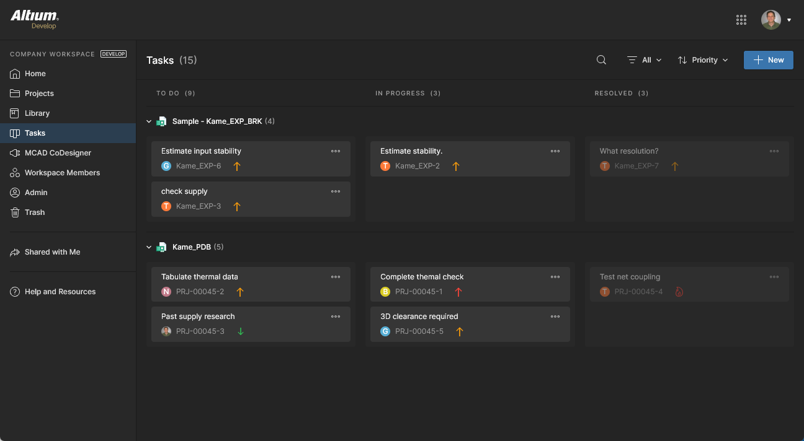This screenshot has height=441, width=804.
Task: Open Library from the sidebar
Action: coord(37,113)
